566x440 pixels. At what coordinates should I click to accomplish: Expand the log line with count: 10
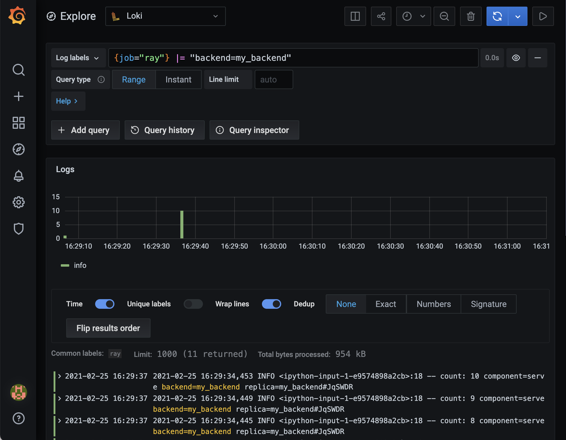coord(60,376)
